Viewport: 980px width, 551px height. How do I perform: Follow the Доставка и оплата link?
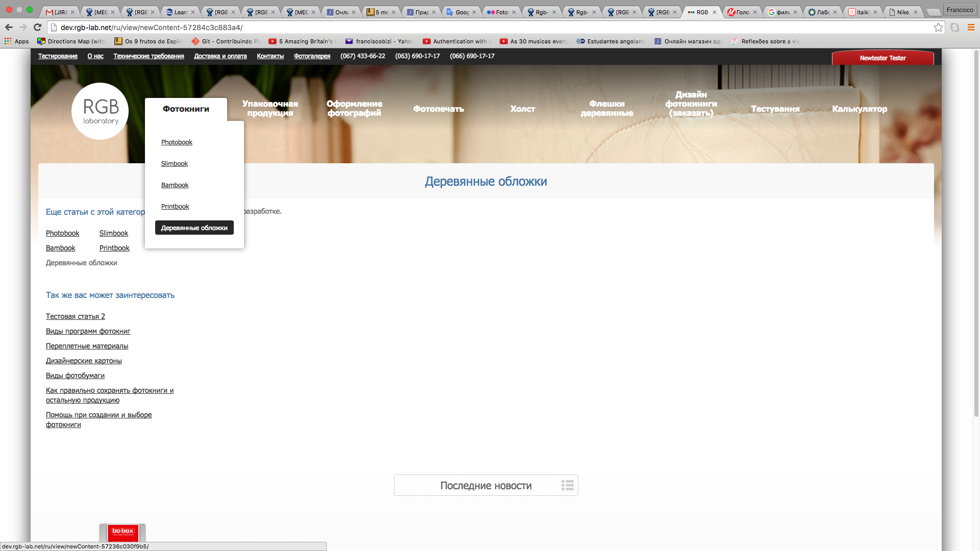(x=220, y=56)
